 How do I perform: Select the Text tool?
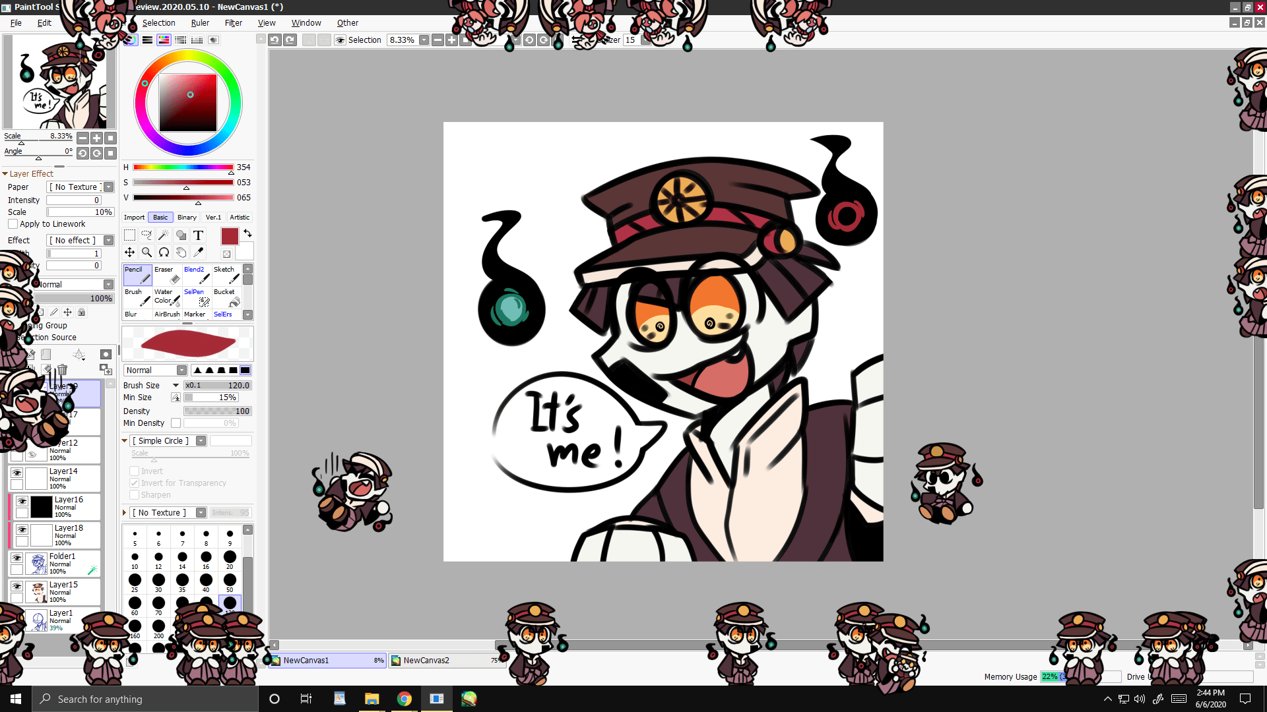[x=198, y=235]
